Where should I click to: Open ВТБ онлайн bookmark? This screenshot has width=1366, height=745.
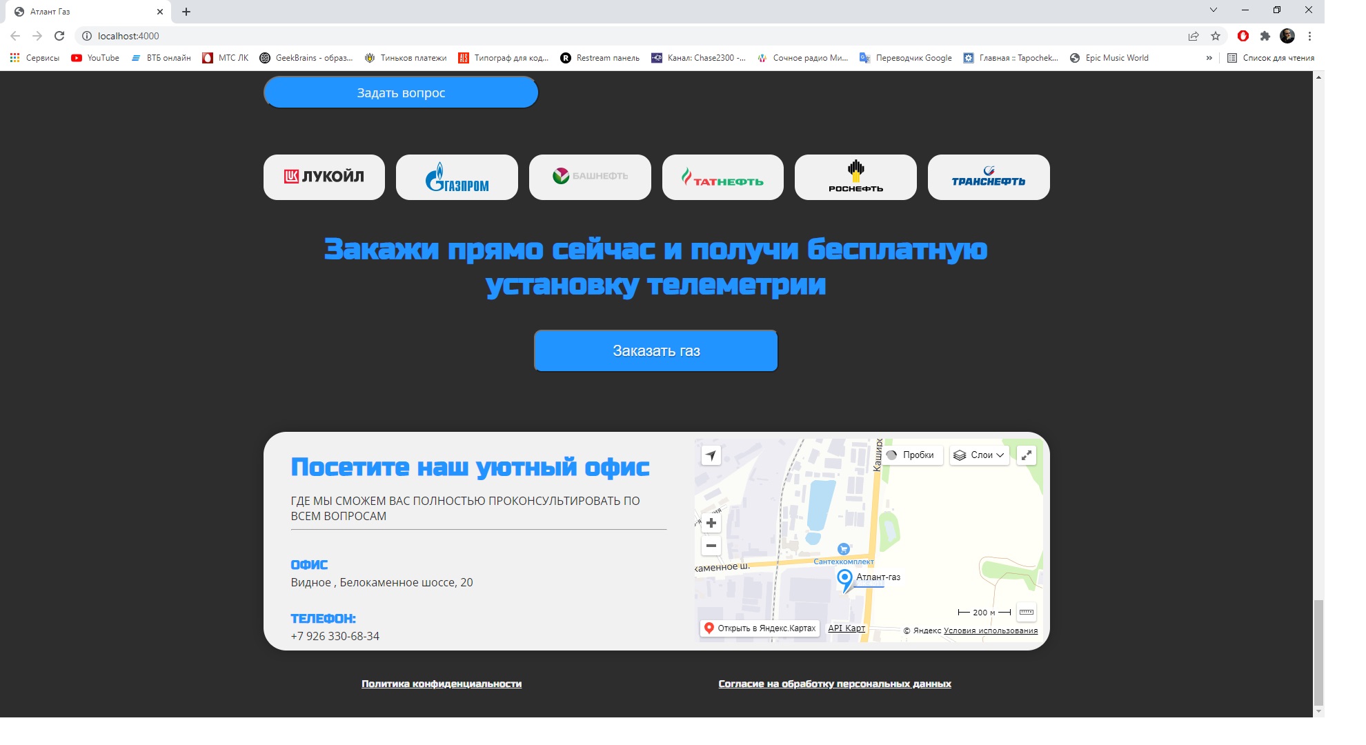[161, 58]
